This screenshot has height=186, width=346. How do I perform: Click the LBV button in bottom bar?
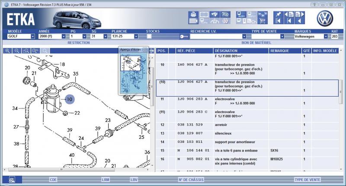pos(134,180)
